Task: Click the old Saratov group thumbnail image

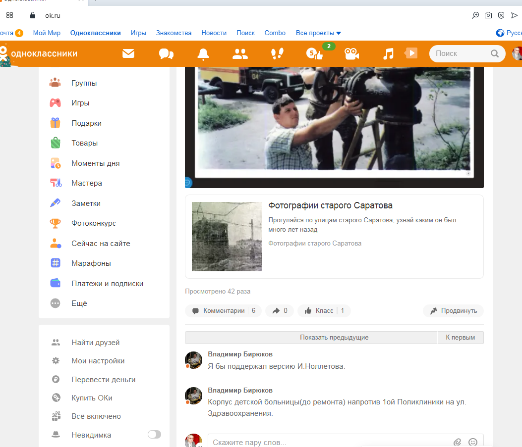Action: (227, 237)
